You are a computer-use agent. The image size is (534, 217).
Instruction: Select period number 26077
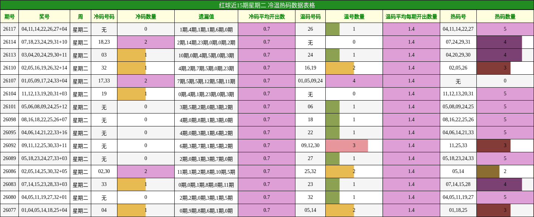pyautogui.click(x=10, y=210)
